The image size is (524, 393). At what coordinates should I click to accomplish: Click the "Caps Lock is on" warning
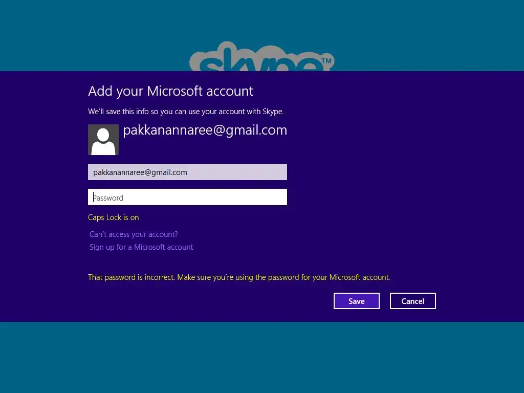[113, 217]
